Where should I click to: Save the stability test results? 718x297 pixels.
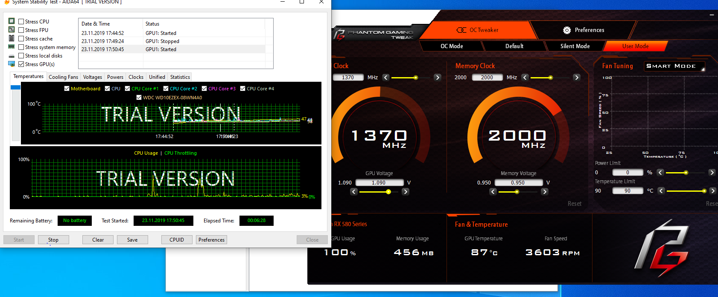pyautogui.click(x=132, y=239)
